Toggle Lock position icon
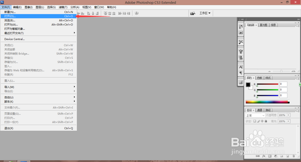This screenshot has width=301, height=162. click(x=262, y=121)
